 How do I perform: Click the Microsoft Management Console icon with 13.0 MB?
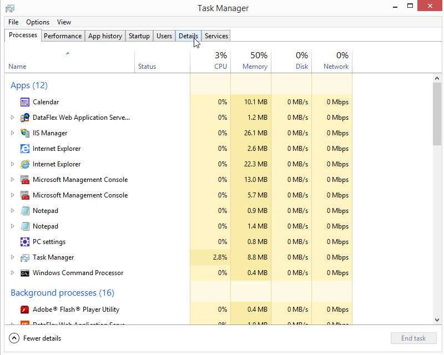pos(25,180)
